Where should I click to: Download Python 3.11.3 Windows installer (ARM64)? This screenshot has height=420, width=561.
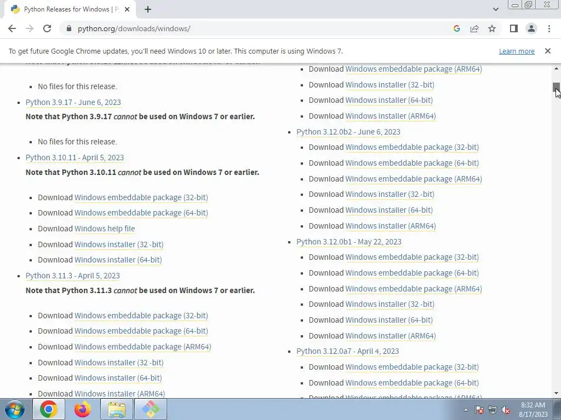119,394
